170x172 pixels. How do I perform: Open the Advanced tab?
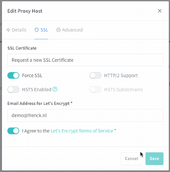tap(69, 30)
